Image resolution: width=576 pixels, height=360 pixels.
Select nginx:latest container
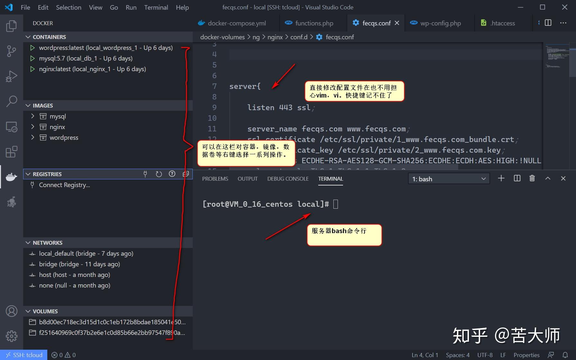pyautogui.click(x=108, y=69)
